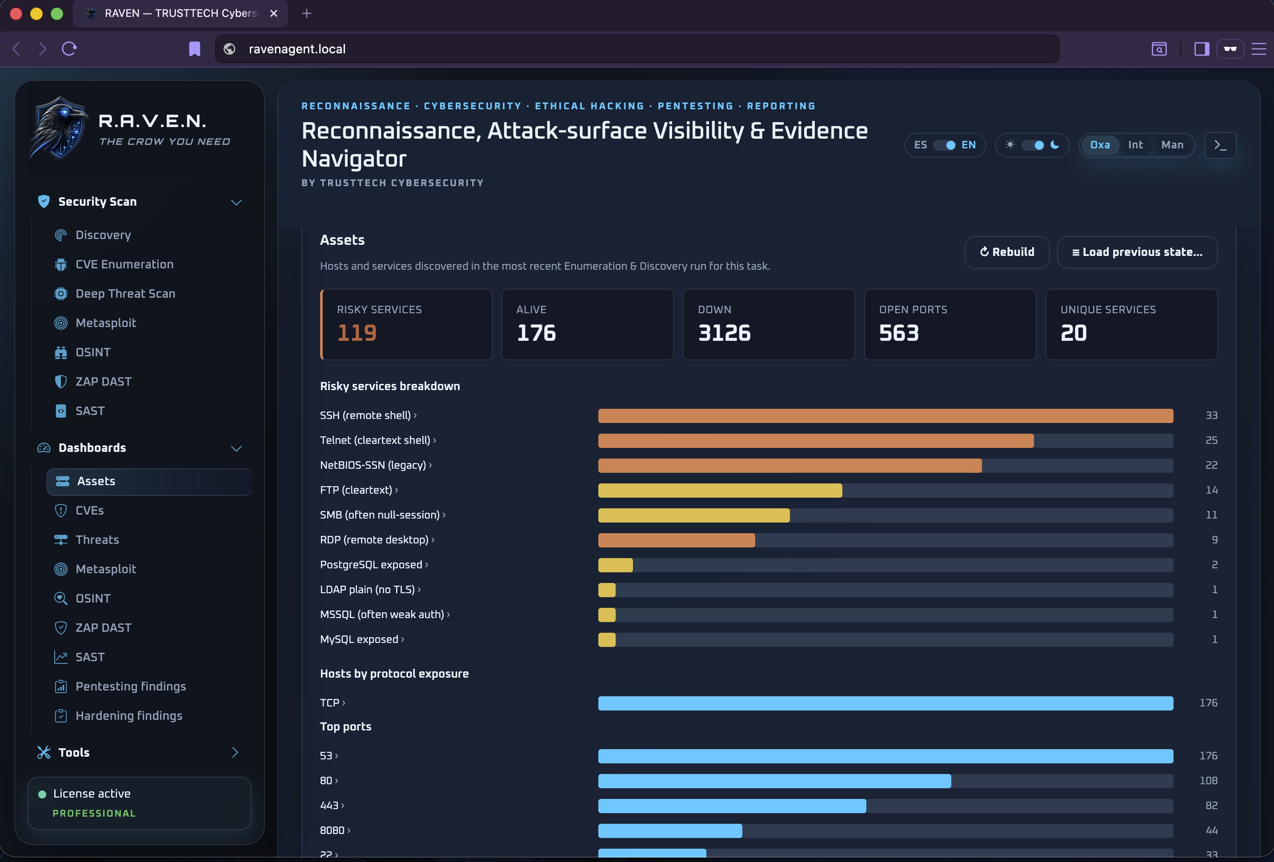Open port 80 details link
The height and width of the screenshot is (862, 1274).
pos(329,781)
